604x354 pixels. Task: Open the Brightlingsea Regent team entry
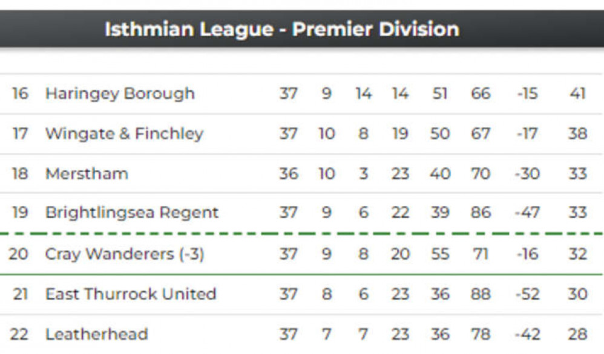click(132, 213)
